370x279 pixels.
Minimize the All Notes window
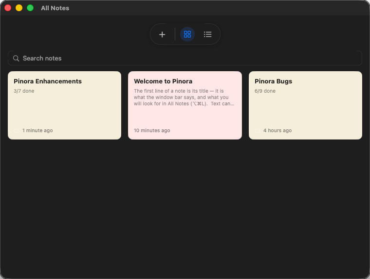tap(19, 8)
